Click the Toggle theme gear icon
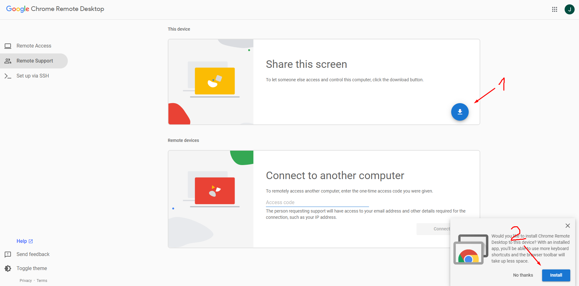The image size is (579, 286). point(8,268)
